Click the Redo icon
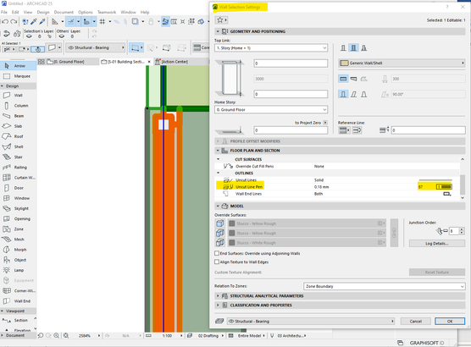The width and height of the screenshot is (471, 347). (14, 22)
